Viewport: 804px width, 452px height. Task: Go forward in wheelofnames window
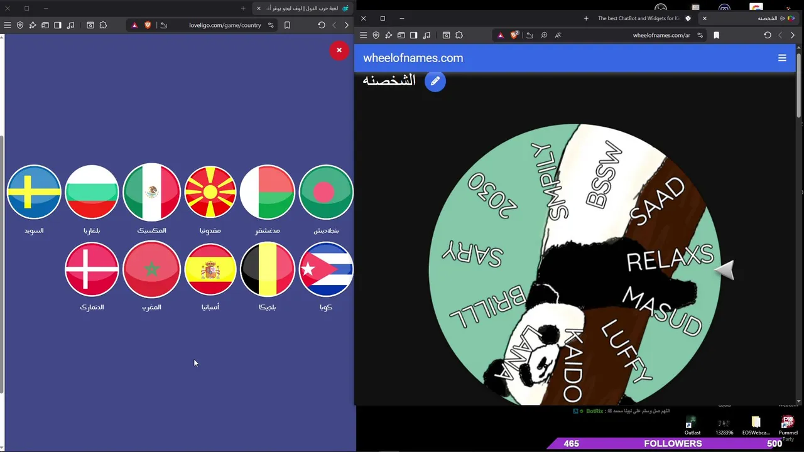792,35
